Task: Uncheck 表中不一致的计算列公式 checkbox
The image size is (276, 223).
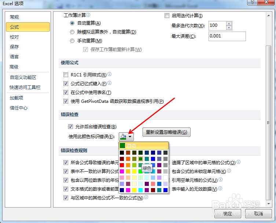Action: [66, 171]
